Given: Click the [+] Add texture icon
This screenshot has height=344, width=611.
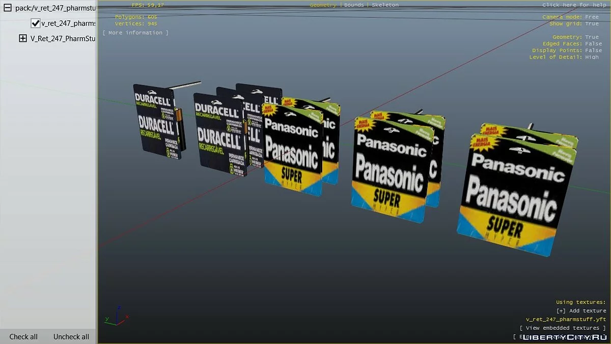Looking at the screenshot, I should click(561, 310).
